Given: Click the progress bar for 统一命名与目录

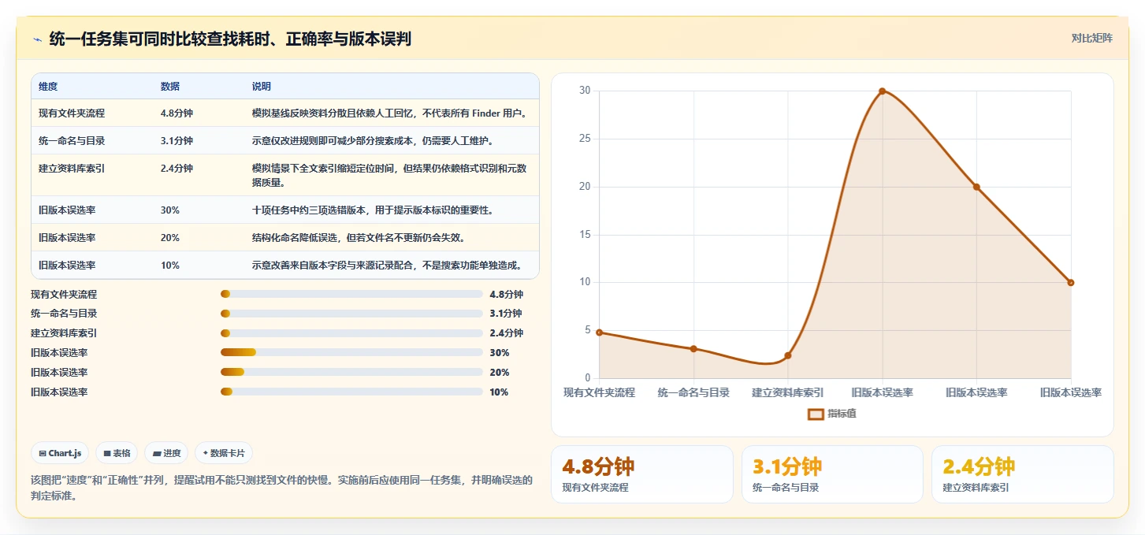Looking at the screenshot, I should [x=351, y=314].
